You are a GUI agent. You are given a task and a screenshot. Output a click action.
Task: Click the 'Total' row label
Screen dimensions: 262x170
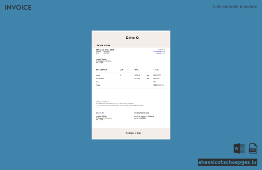tap(98, 85)
